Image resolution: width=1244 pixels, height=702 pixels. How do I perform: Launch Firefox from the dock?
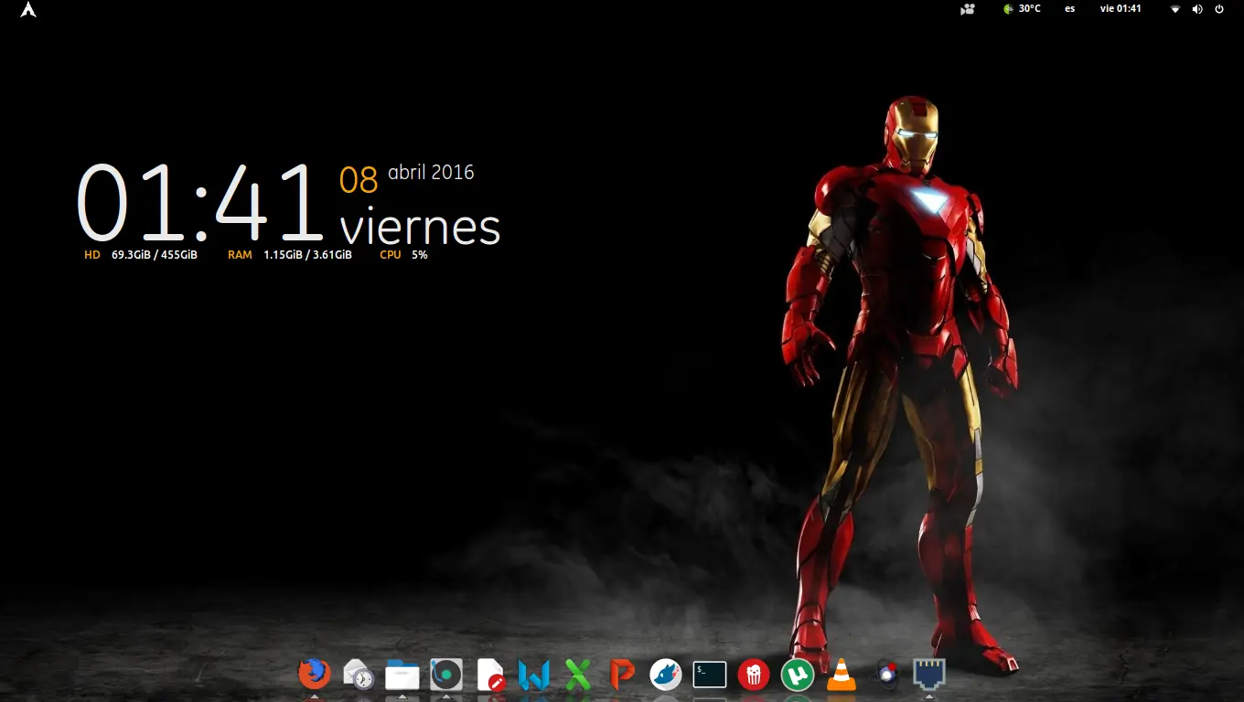tap(314, 675)
